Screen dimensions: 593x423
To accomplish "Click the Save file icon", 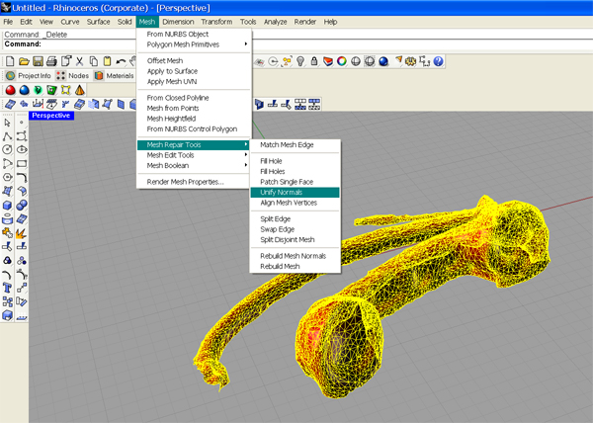I will [x=37, y=61].
